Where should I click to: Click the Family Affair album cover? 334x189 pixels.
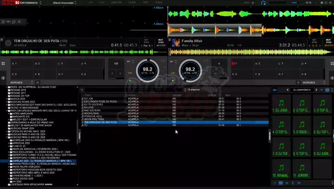[x=176, y=43]
